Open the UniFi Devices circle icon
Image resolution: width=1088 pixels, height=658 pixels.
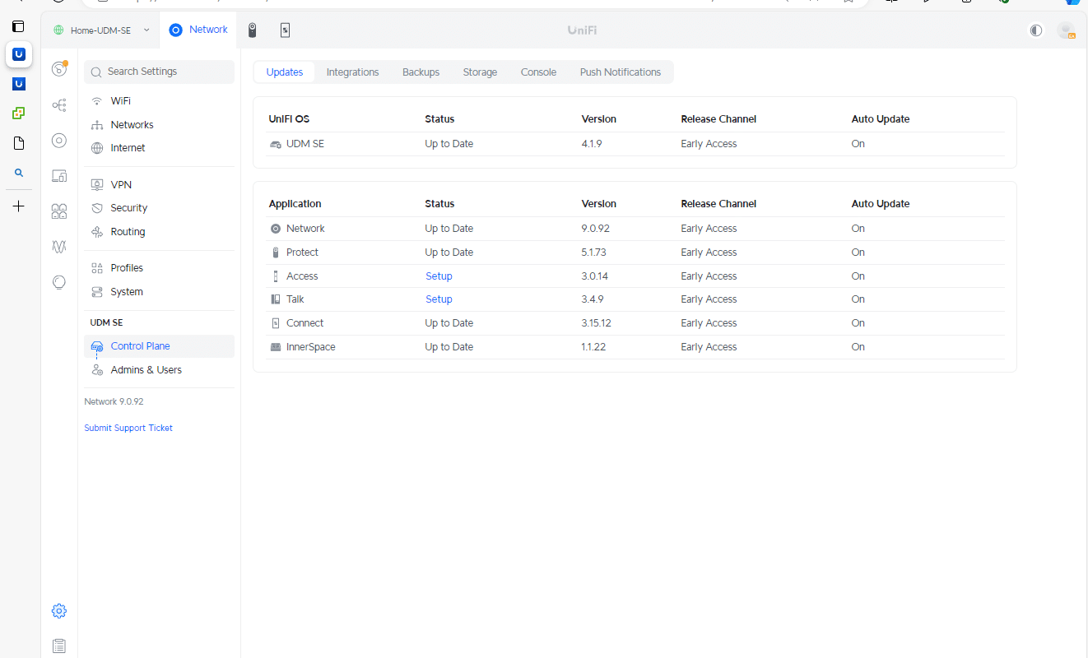pos(59,141)
